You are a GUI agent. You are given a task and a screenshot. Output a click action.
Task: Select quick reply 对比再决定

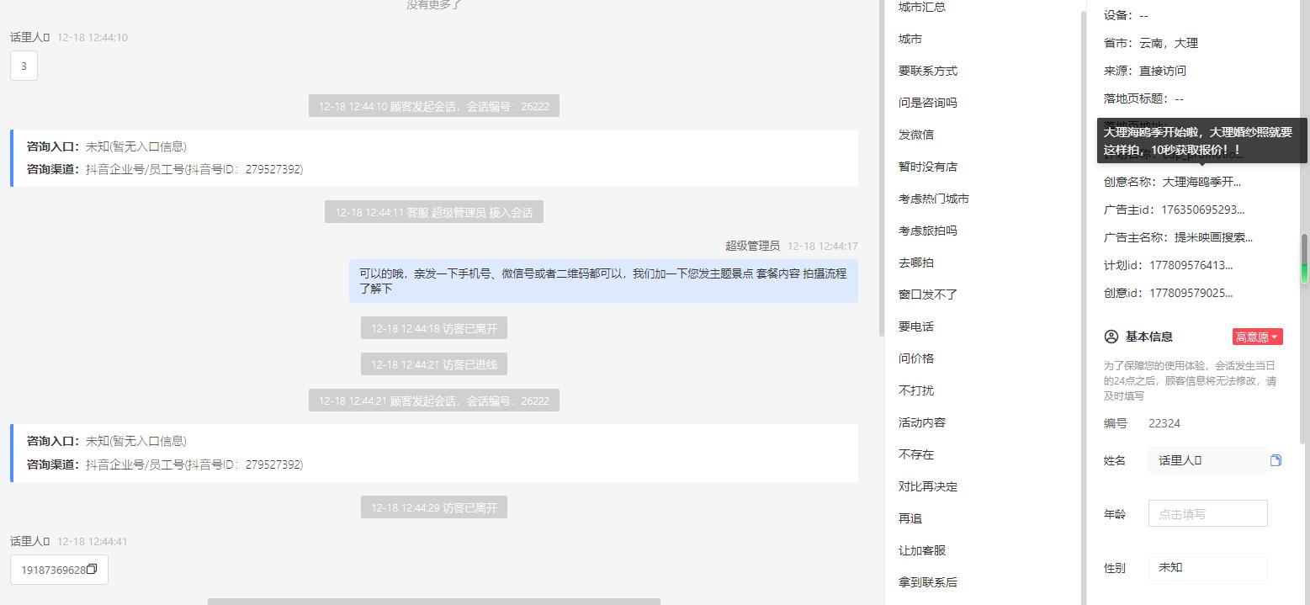(927, 486)
